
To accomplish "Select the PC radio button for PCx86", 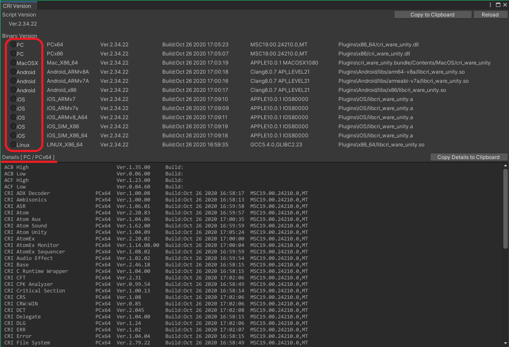I will [13, 54].
